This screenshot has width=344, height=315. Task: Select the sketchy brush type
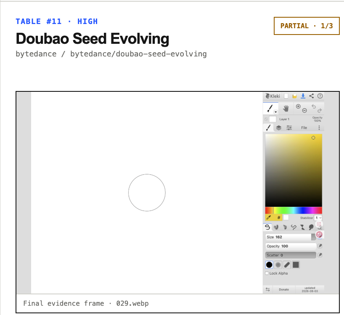click(285, 227)
